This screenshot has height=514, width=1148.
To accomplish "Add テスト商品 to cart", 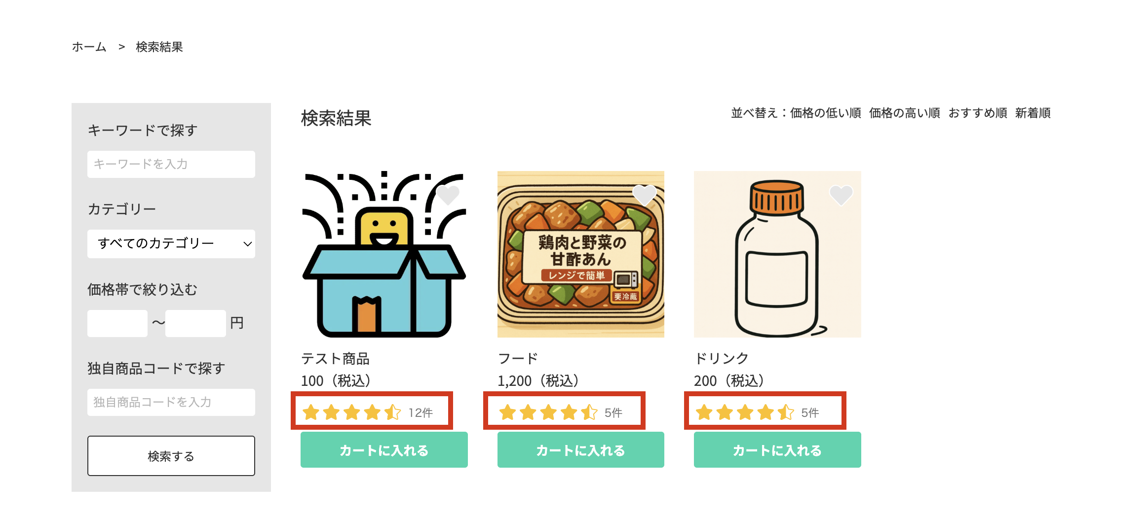I will 384,450.
